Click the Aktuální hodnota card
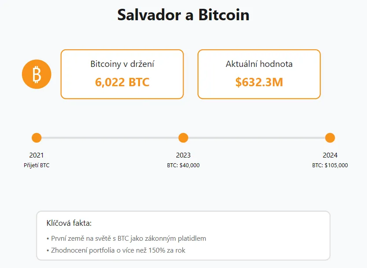Screen dimensions: 367x268 tap(259, 73)
